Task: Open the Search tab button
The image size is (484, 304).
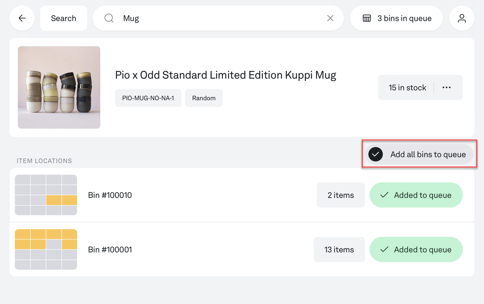Action: (64, 18)
